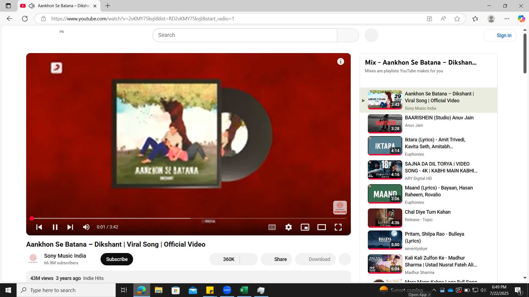Mute the tab with the tab speaker icon
The height and width of the screenshot is (297, 529).
tap(32, 6)
